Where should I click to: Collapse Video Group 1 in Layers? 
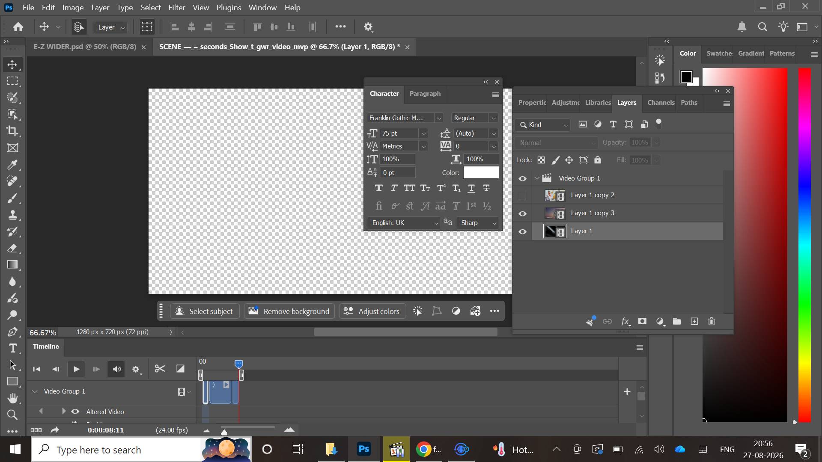pyautogui.click(x=537, y=178)
